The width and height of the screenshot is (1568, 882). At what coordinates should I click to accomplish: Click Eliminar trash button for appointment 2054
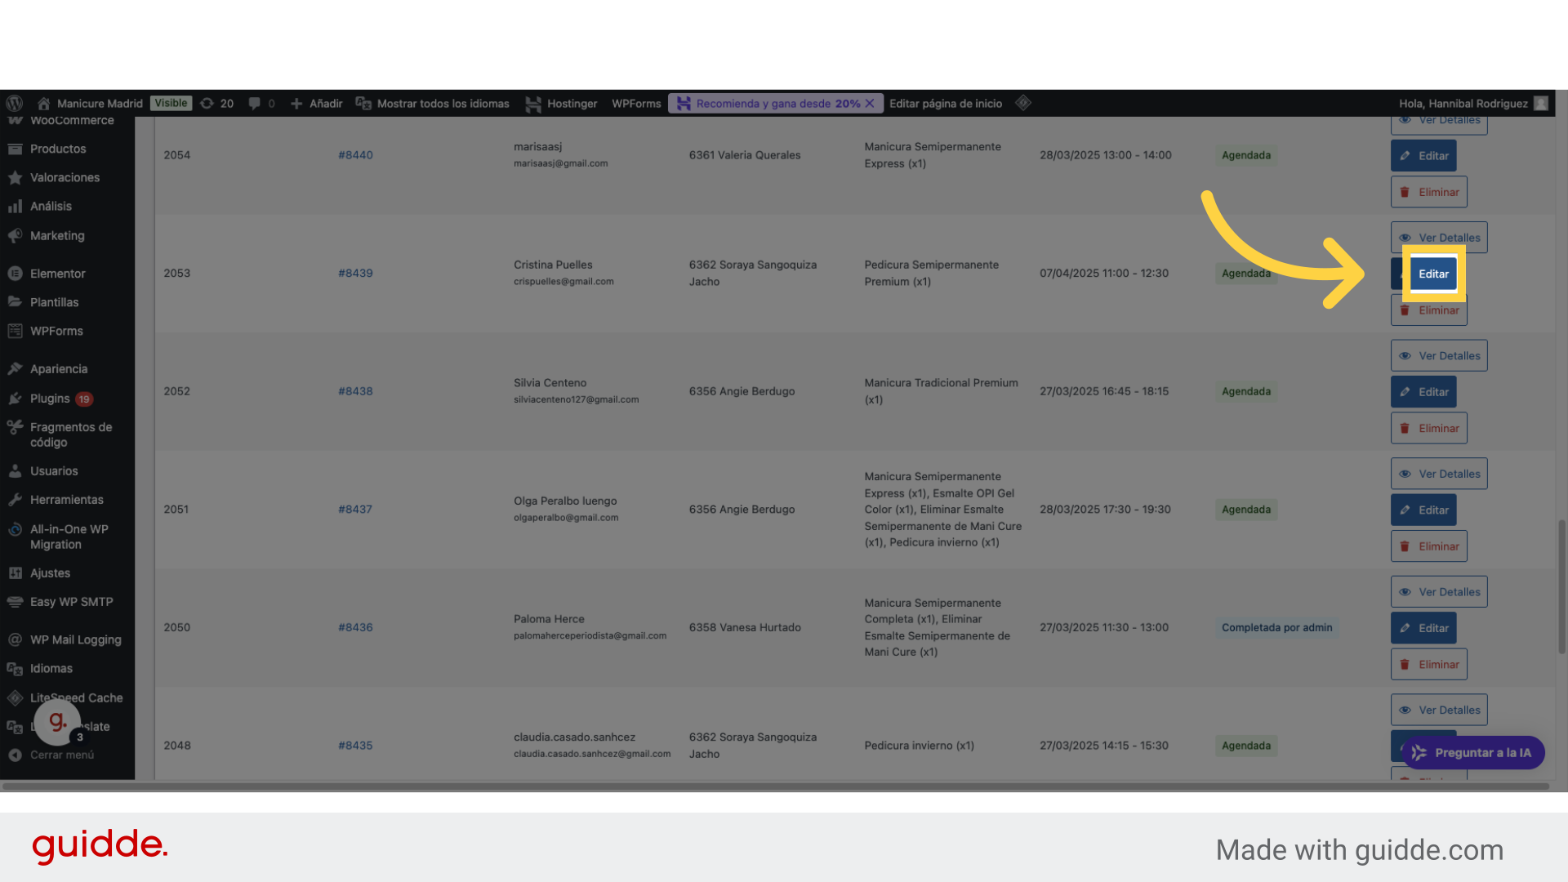tap(1429, 193)
